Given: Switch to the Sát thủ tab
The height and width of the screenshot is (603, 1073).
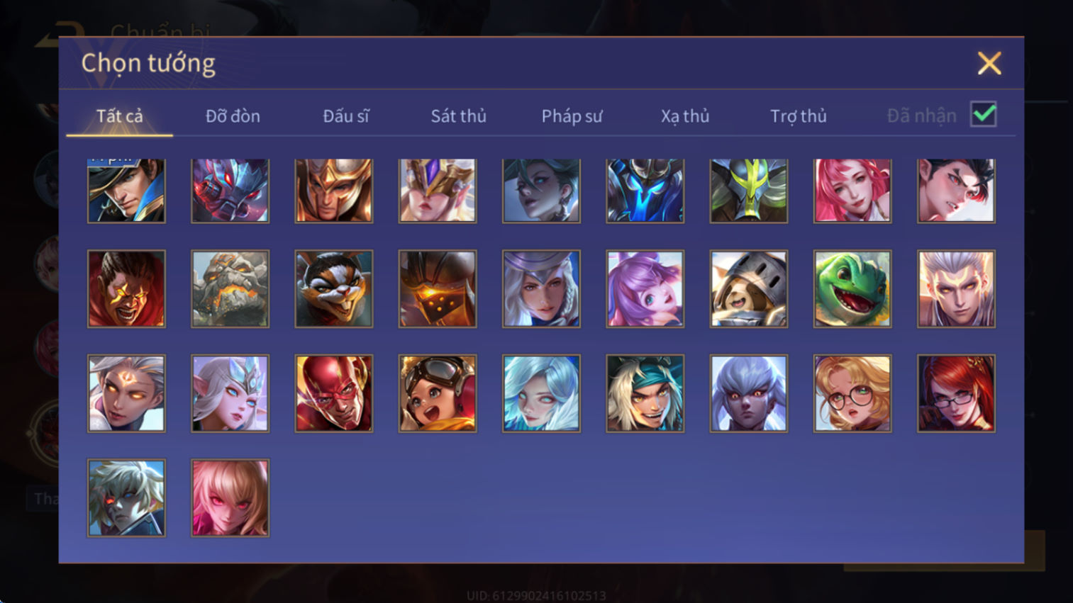Looking at the screenshot, I should point(459,116).
